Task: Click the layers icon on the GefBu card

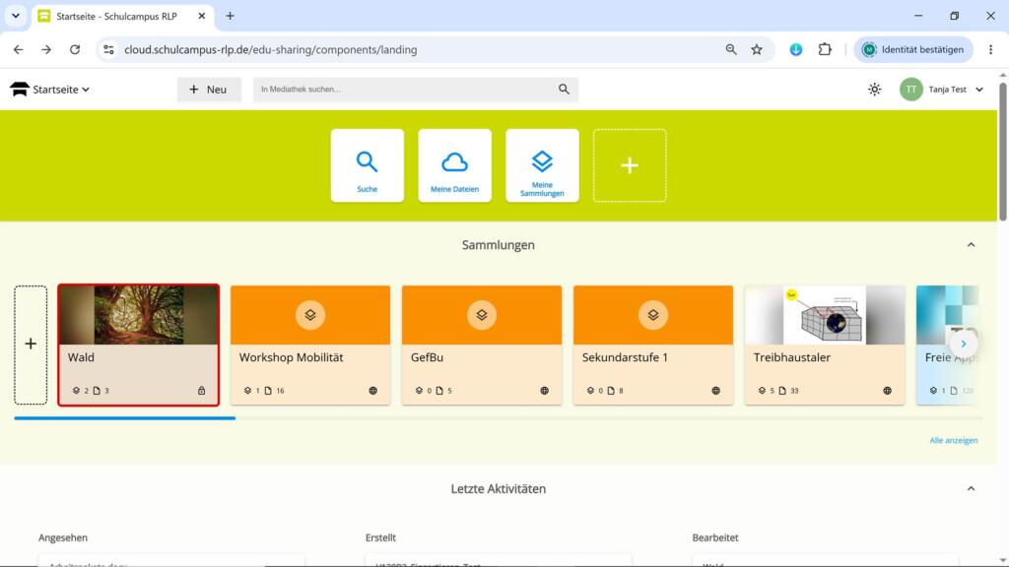Action: coord(481,315)
